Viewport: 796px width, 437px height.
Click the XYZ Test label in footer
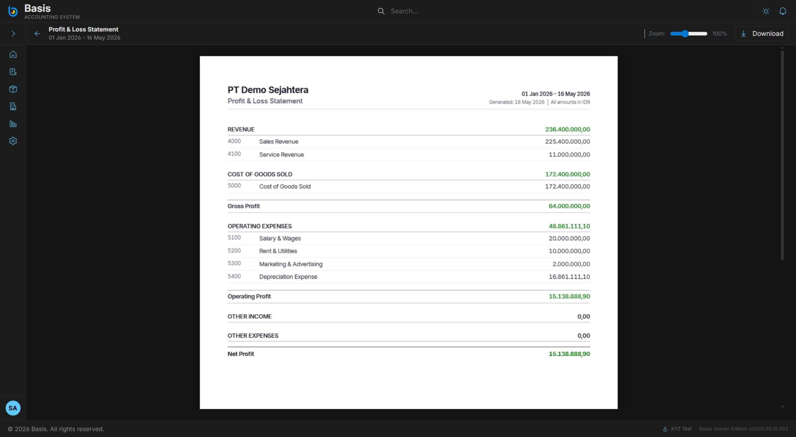pyautogui.click(x=681, y=429)
